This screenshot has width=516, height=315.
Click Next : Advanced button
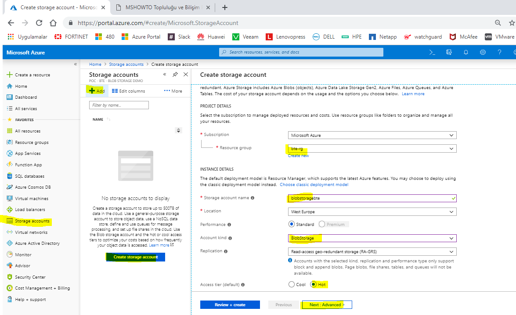click(x=327, y=305)
